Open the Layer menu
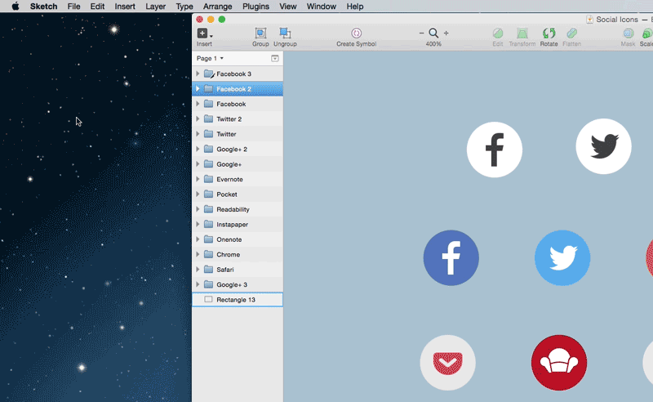 pos(155,7)
